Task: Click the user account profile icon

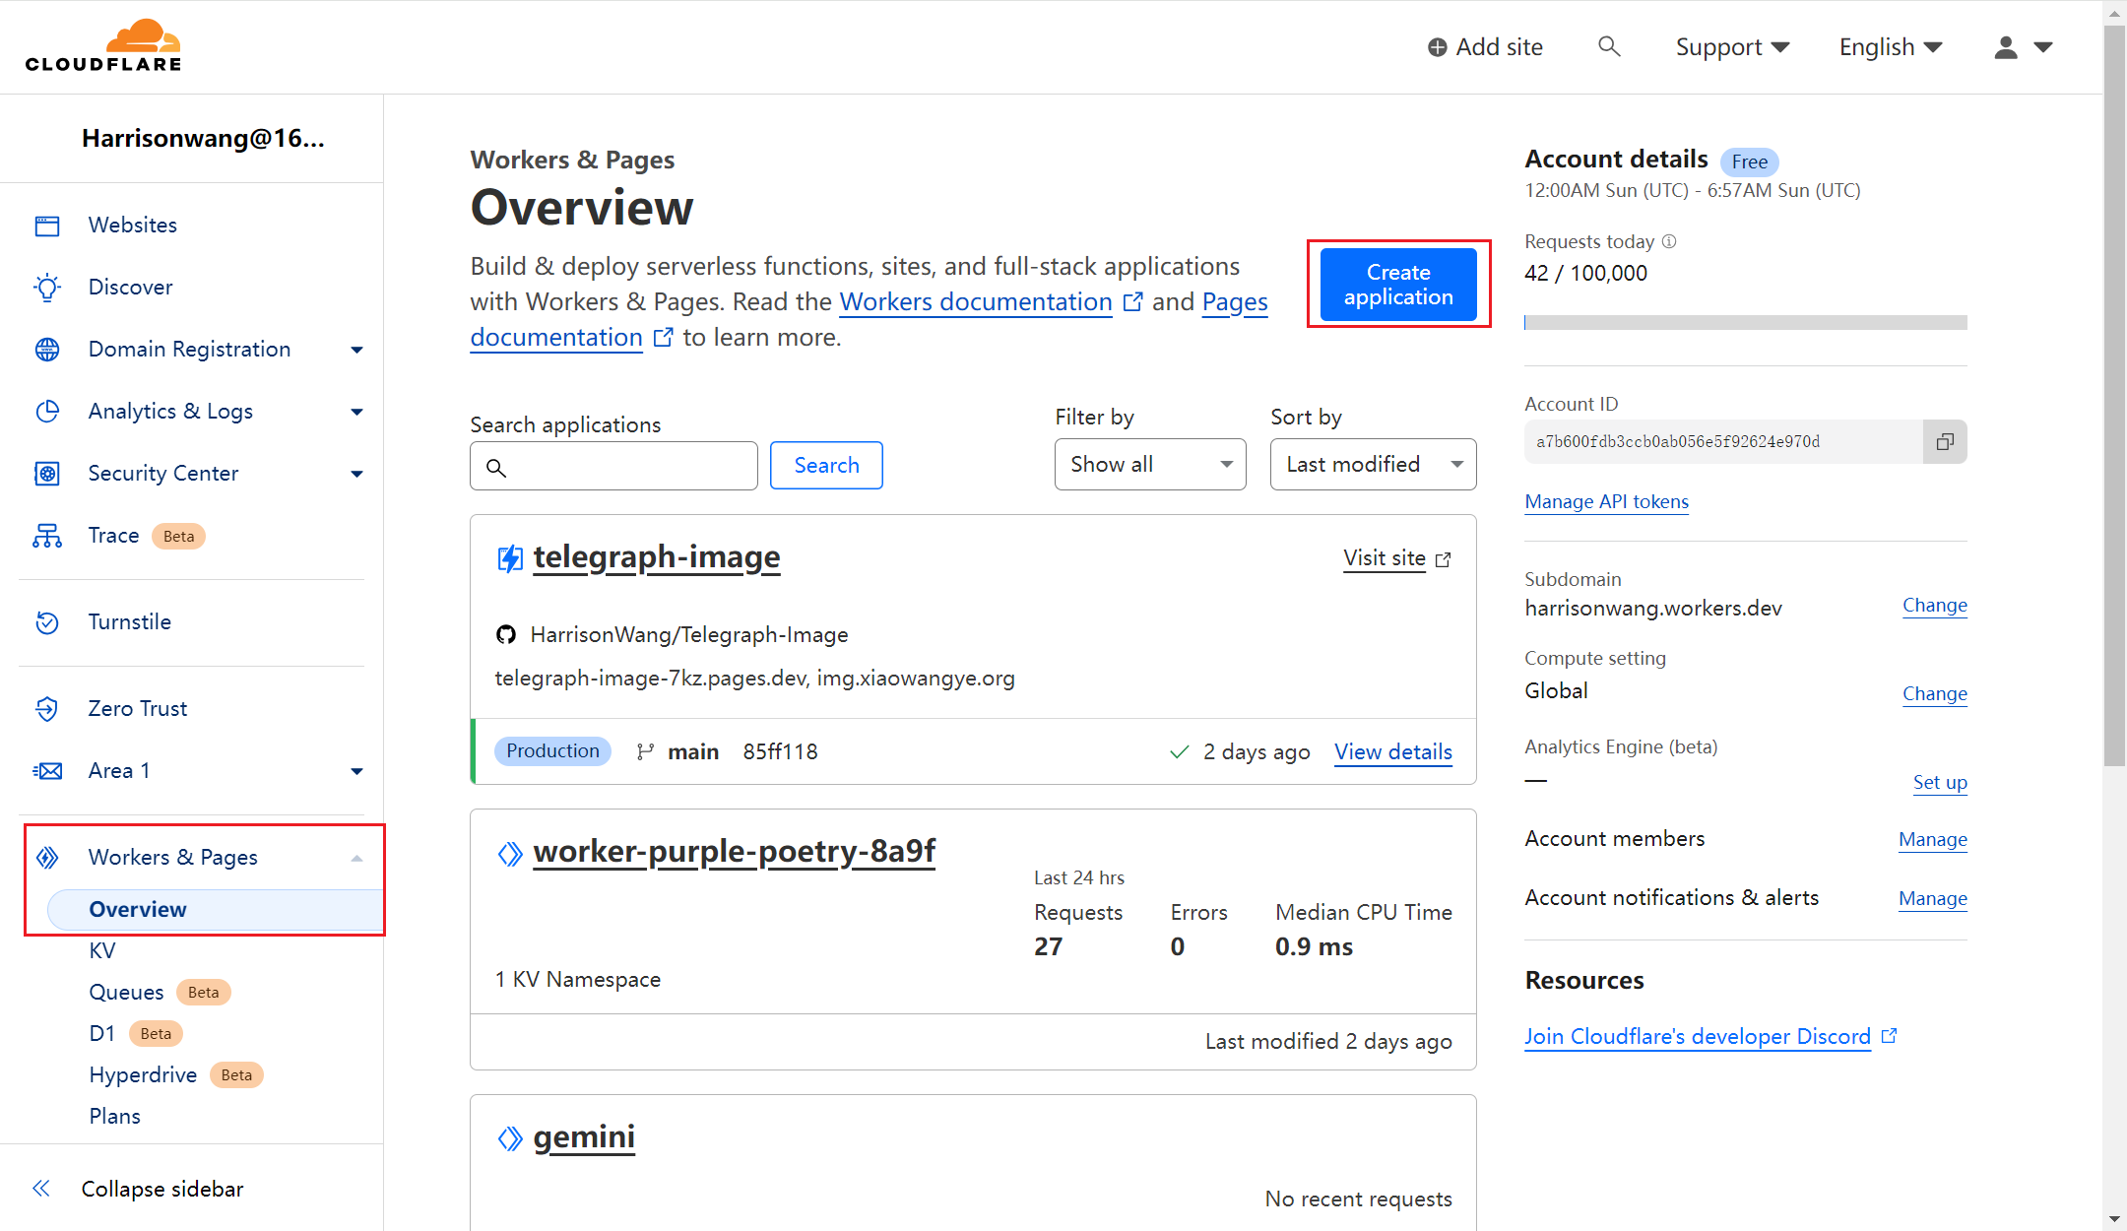Action: [x=2006, y=47]
